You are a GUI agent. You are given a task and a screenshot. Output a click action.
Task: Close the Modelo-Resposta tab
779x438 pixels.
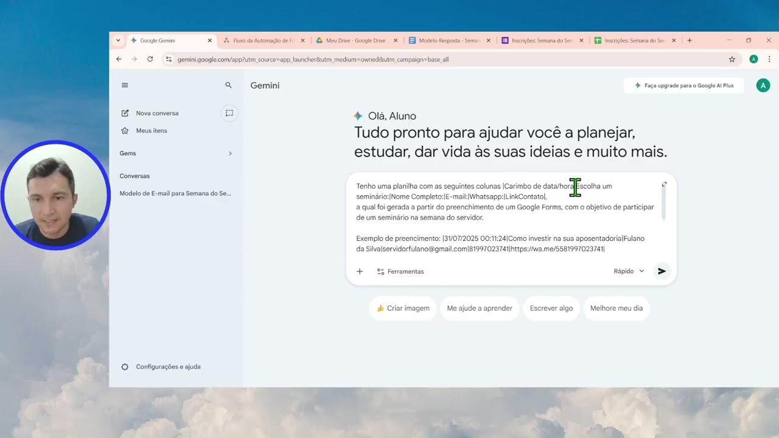pyautogui.click(x=488, y=41)
